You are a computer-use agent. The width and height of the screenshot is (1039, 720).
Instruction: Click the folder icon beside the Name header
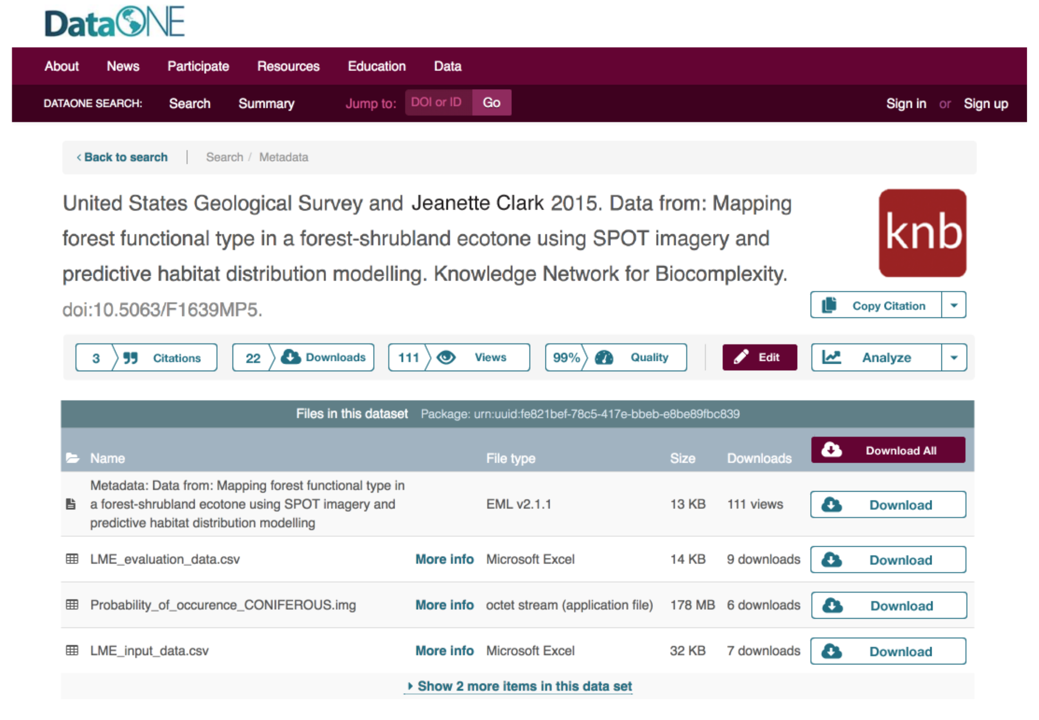point(73,458)
